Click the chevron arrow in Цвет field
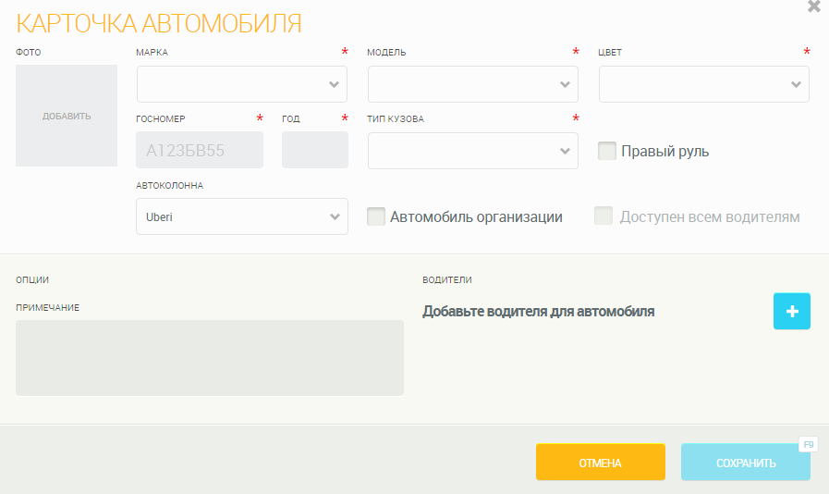Viewport: 829px width, 494px height. pyautogui.click(x=796, y=84)
